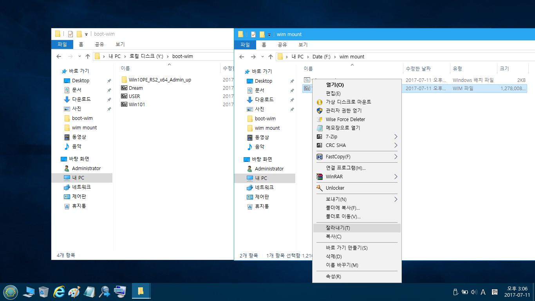Select boot-wim folder in wim mount navigation pane
This screenshot has height=301, width=535.
265,118
